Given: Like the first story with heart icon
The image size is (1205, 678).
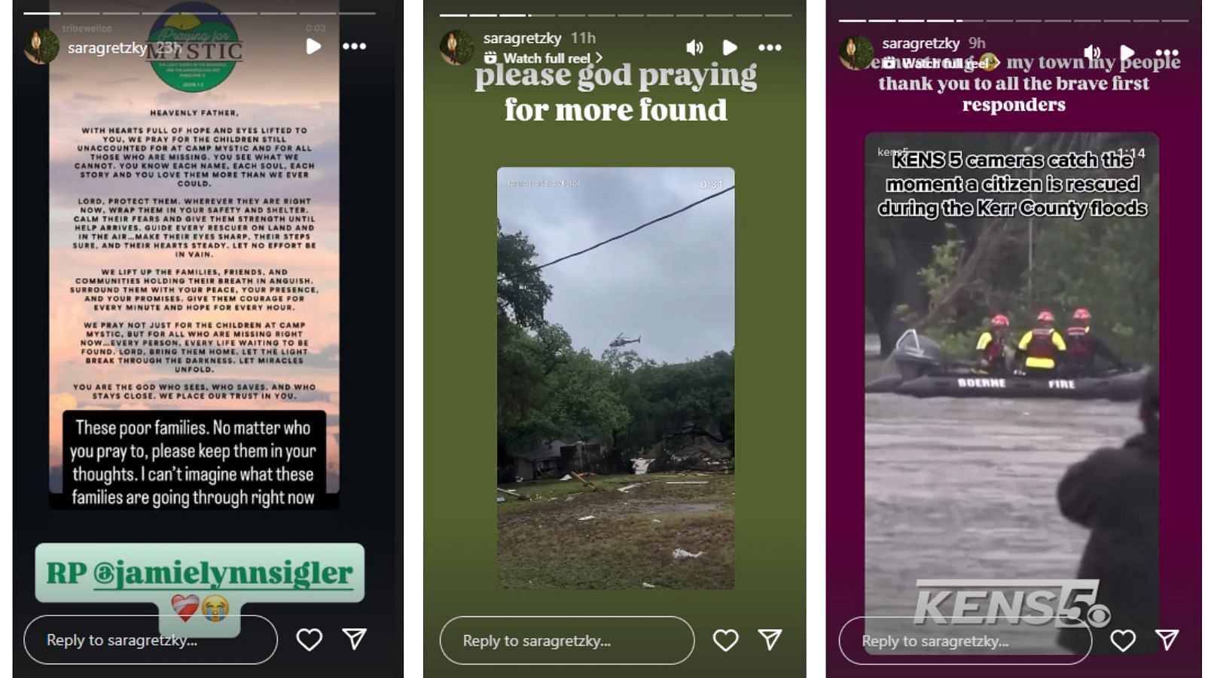Looking at the screenshot, I should (309, 640).
